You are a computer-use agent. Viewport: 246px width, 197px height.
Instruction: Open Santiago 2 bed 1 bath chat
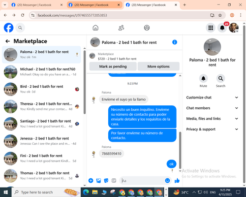[41, 124]
